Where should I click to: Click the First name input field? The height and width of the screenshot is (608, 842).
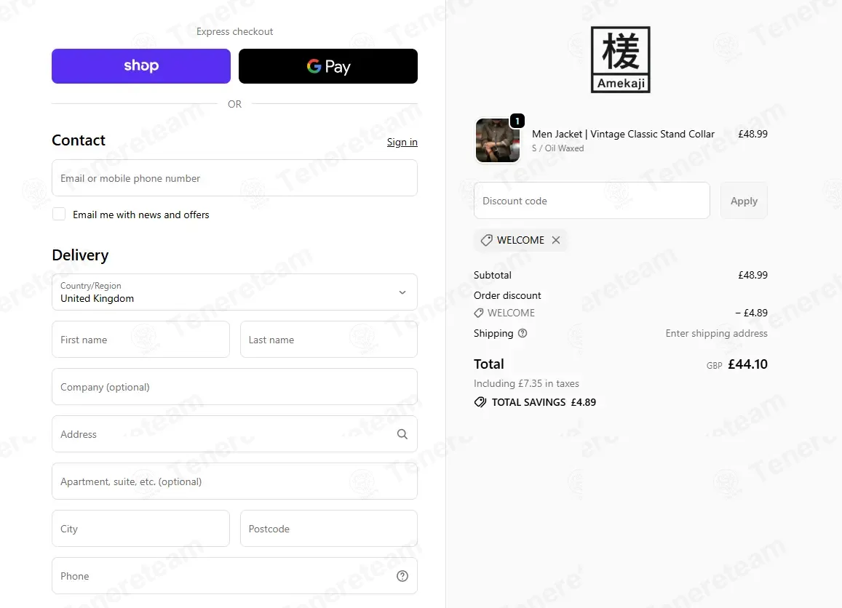click(140, 340)
